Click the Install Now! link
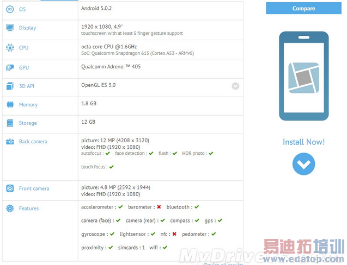 303,142
